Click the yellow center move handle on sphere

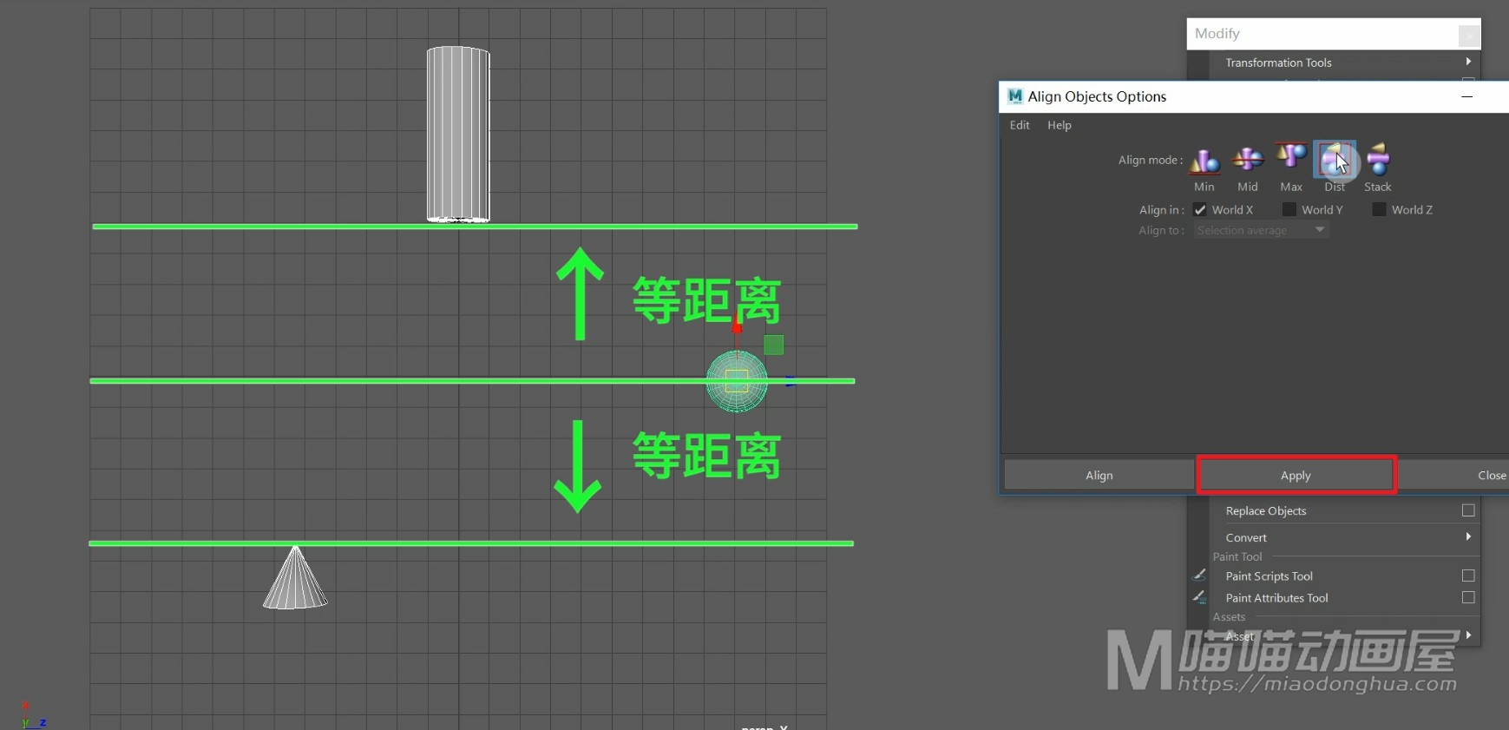coord(737,380)
